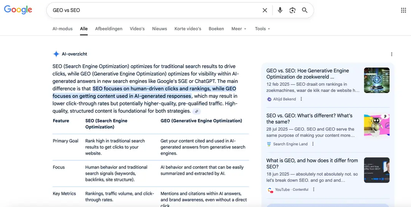Click cell 'Mentions and citations within AI answers'

click(204, 199)
